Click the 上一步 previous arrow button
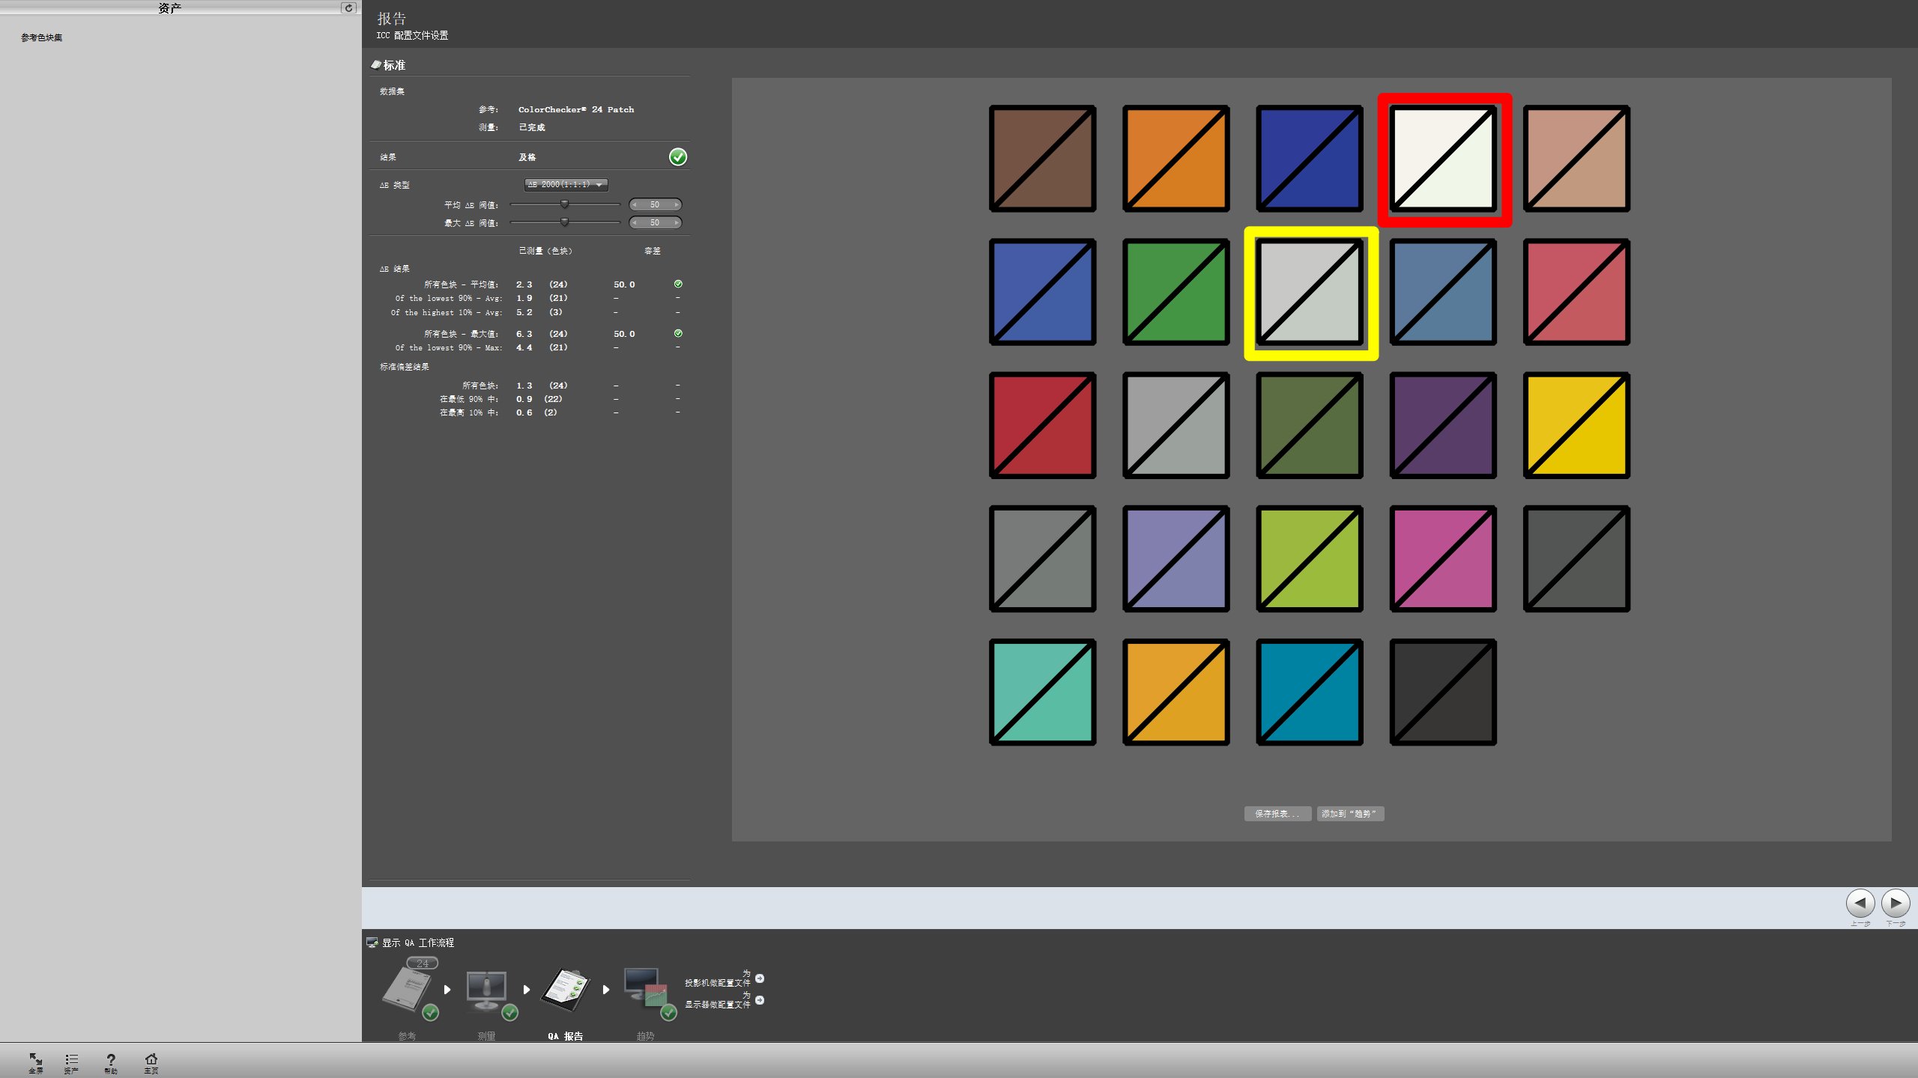The image size is (1918, 1078). [x=1860, y=903]
